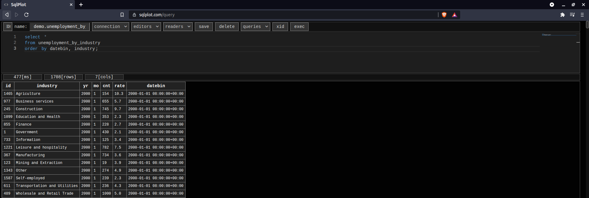Screen dimensions: 589x198
Task: Open media playlist control icon
Action: coord(572,15)
